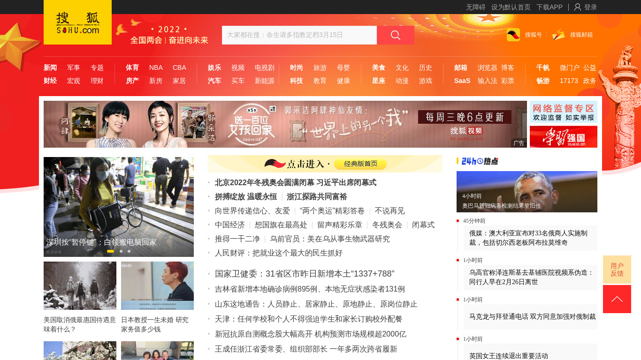The width and height of the screenshot is (641, 360).
Task: Click the 冬残奥会 tag link
Action: (x=387, y=225)
